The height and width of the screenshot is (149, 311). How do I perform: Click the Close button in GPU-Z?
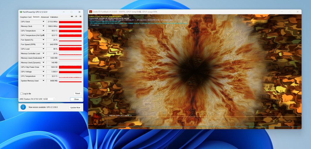coord(76,99)
